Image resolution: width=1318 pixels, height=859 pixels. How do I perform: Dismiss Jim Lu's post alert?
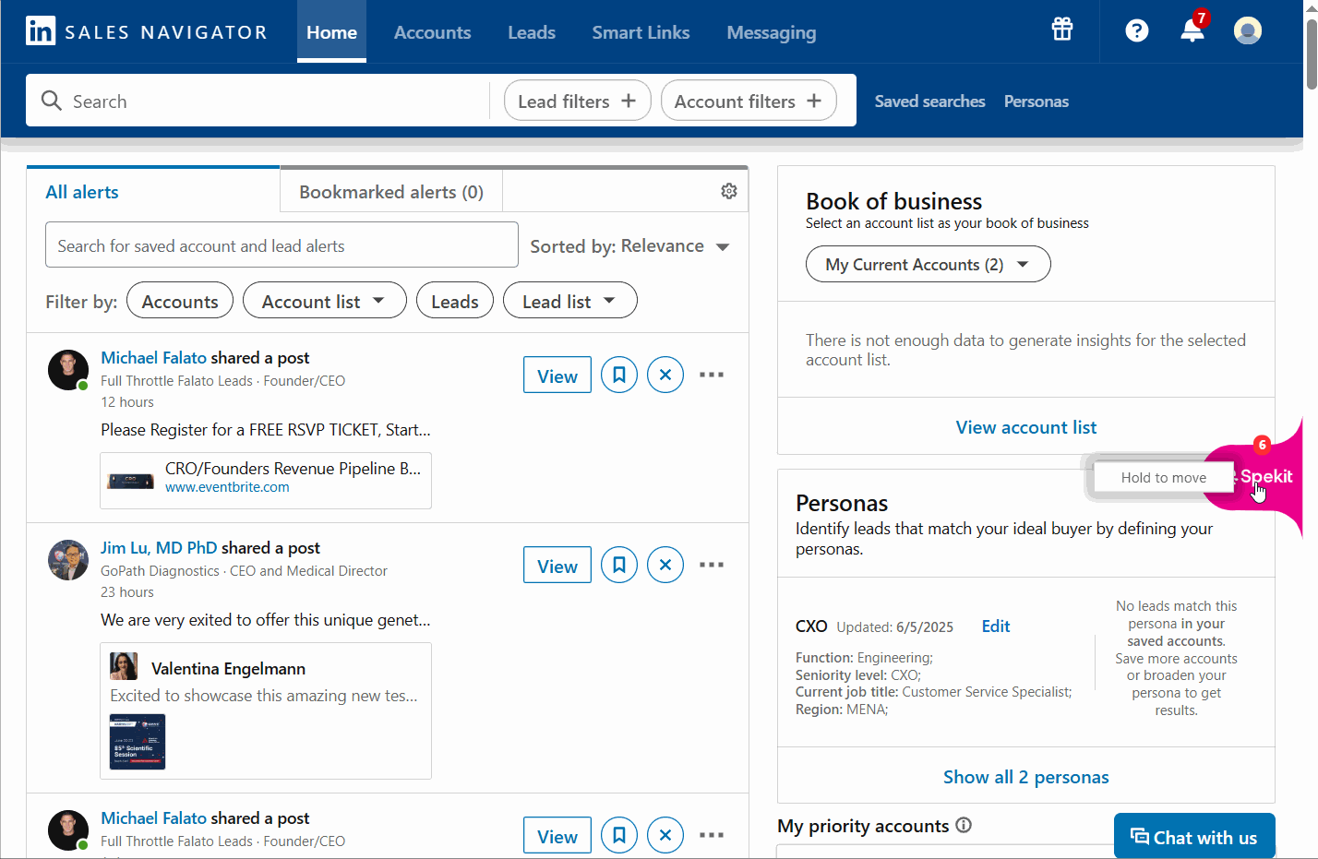click(x=665, y=565)
